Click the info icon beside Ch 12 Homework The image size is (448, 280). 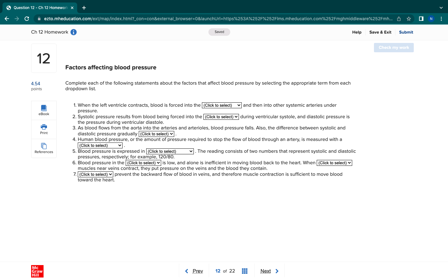[74, 32]
